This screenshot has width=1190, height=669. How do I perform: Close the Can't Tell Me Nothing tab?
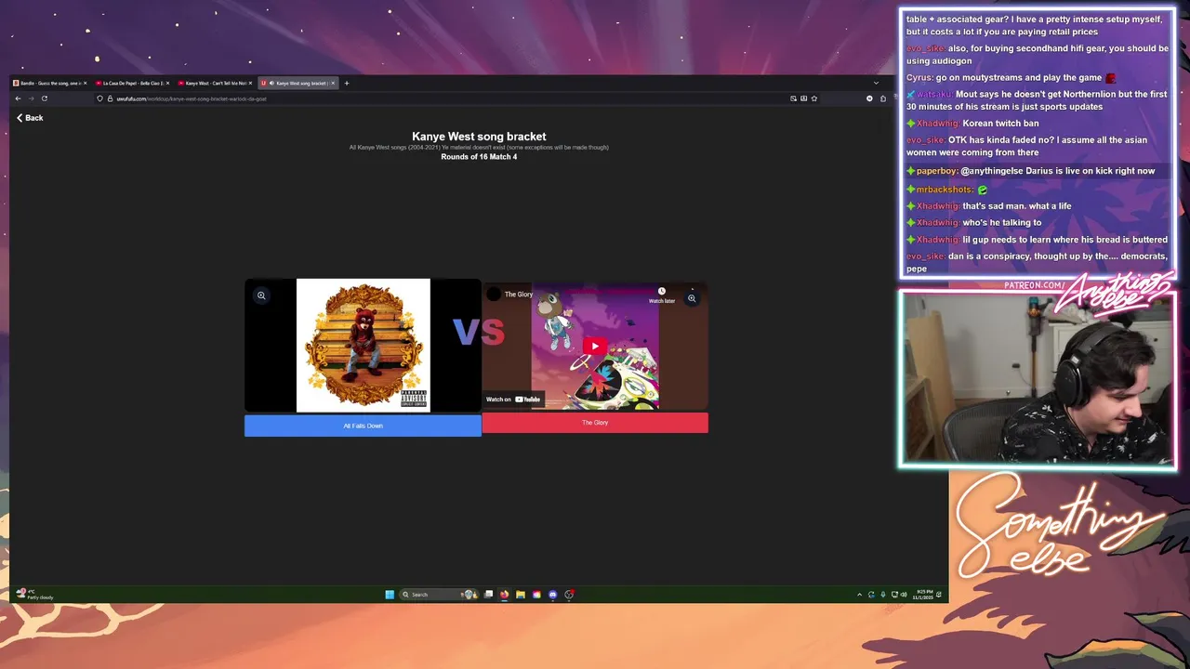(250, 83)
